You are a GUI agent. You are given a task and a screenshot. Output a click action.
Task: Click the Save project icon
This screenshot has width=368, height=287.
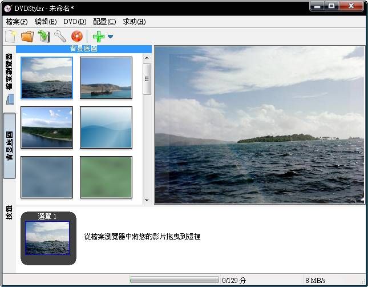click(44, 37)
